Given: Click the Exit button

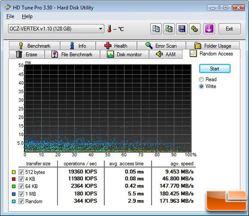Looking at the screenshot, I should [230, 29].
